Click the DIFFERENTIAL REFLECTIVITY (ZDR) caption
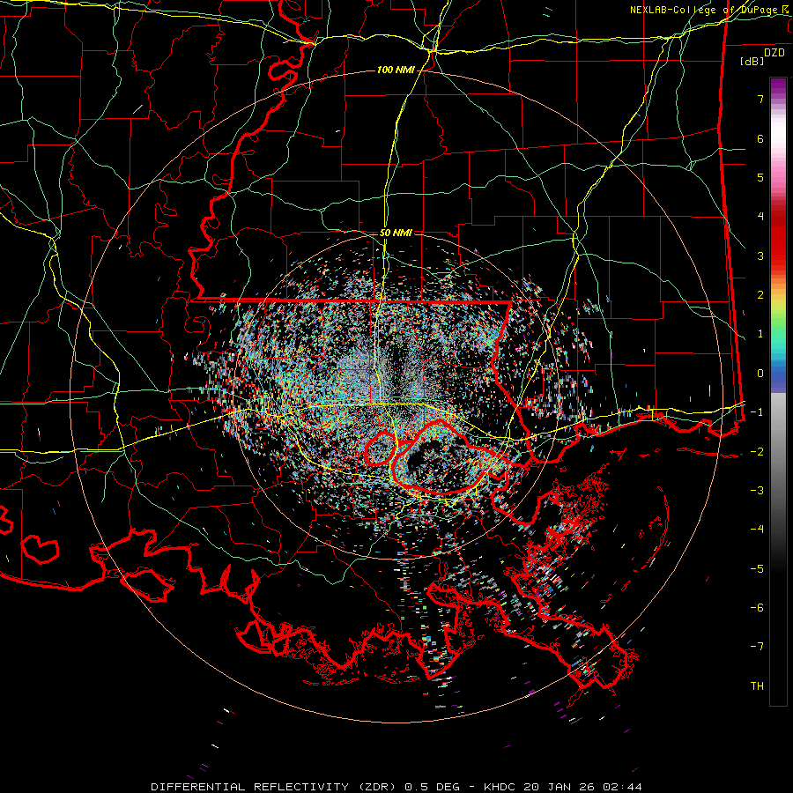Viewport: 793px width, 793px height. tap(275, 787)
